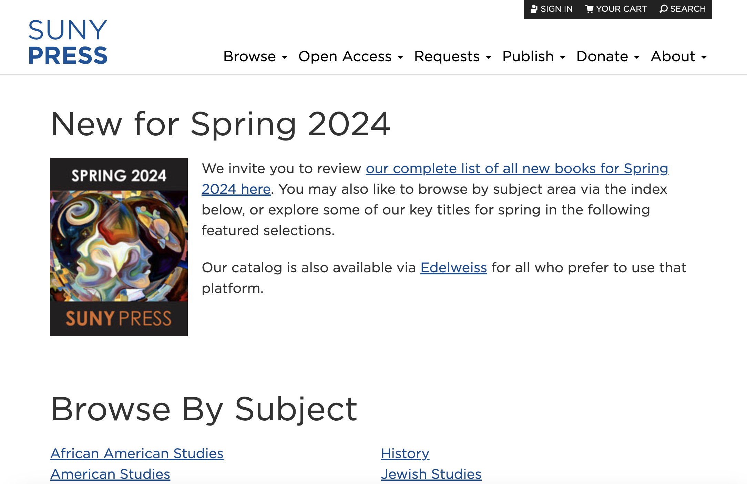
Task: Browse the African American Studies subject
Action: pos(137,453)
